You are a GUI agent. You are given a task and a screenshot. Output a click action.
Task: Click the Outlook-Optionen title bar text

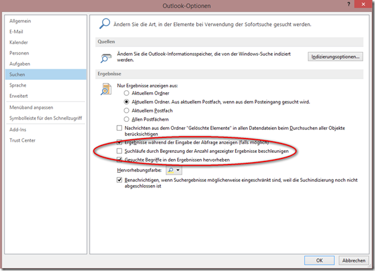tap(186, 6)
